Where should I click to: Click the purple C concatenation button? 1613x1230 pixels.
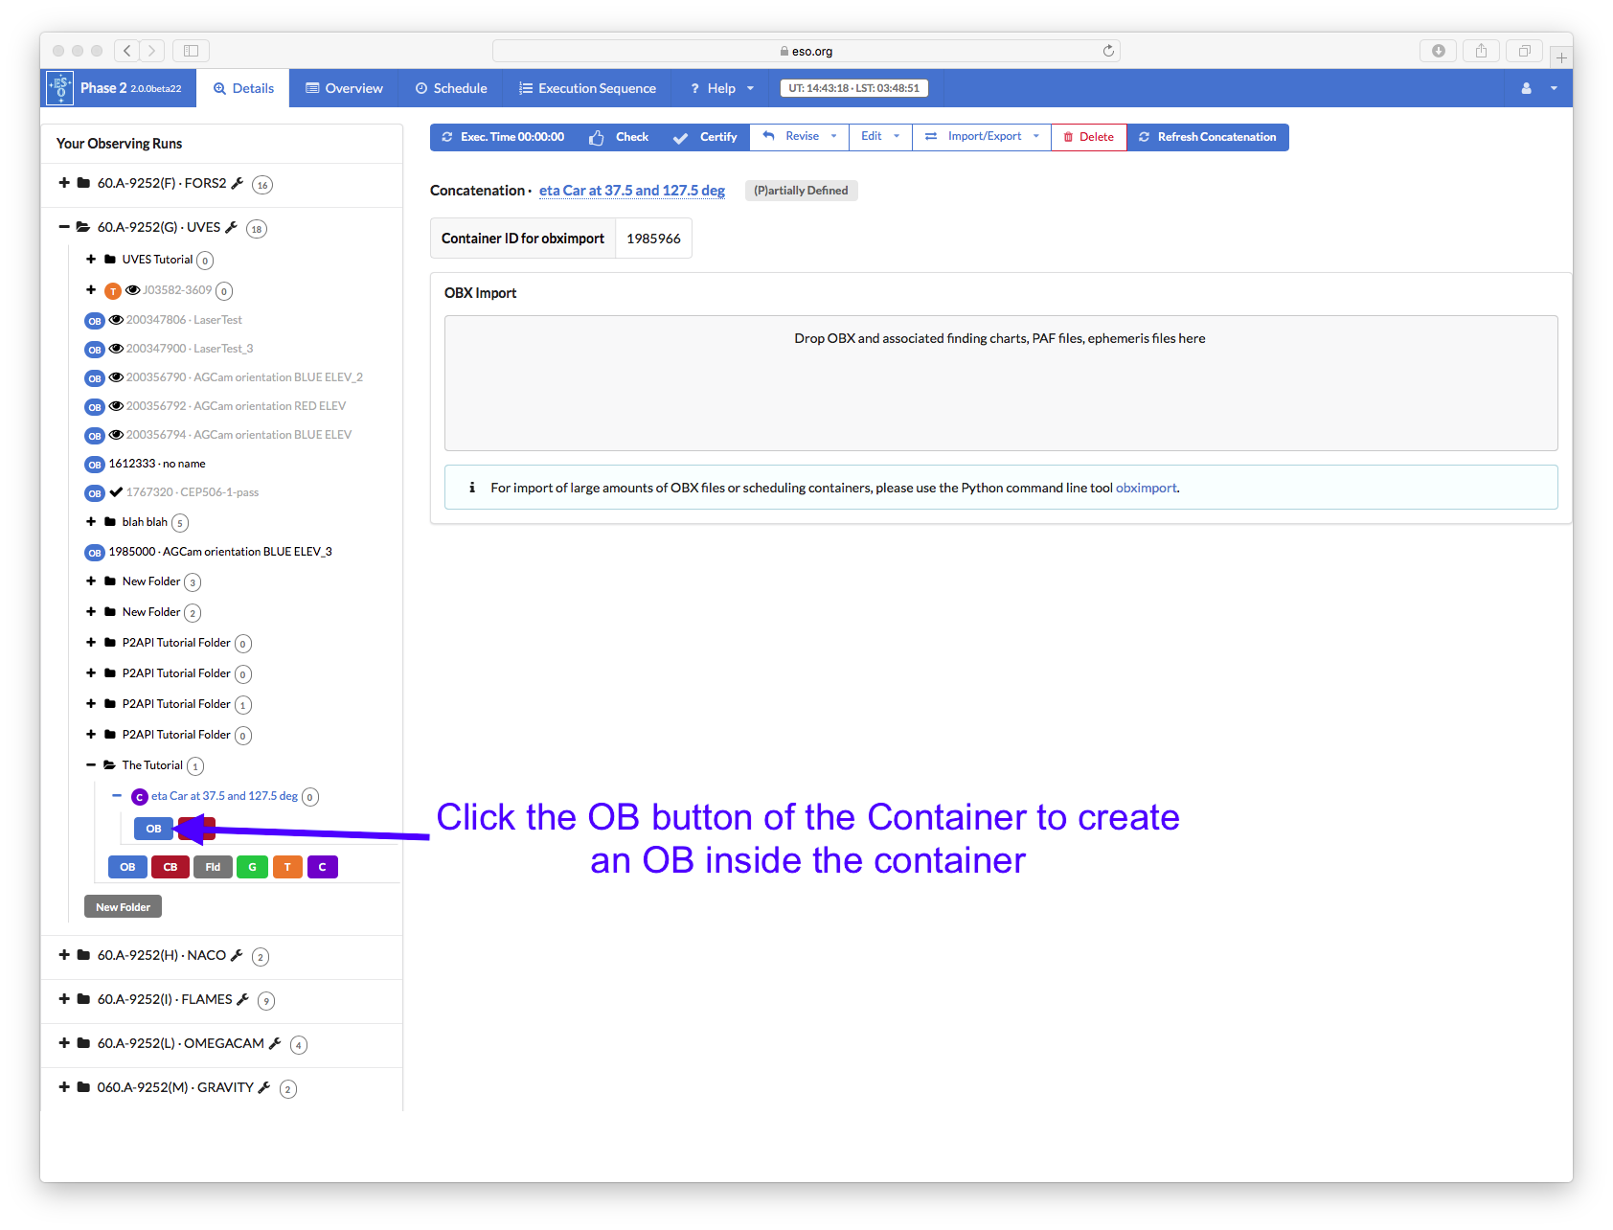click(322, 867)
